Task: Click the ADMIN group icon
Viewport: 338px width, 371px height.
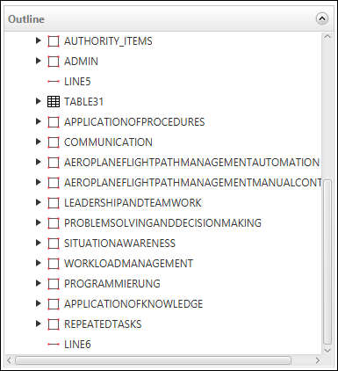Action: pos(54,62)
